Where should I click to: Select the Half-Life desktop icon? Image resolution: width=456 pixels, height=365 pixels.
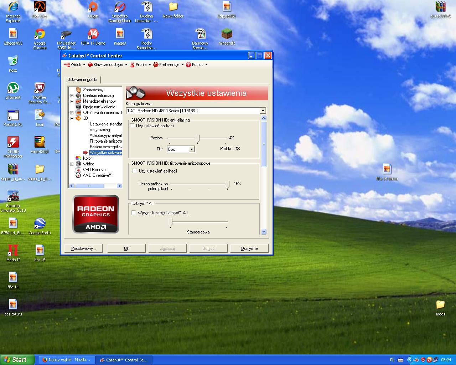40,10
